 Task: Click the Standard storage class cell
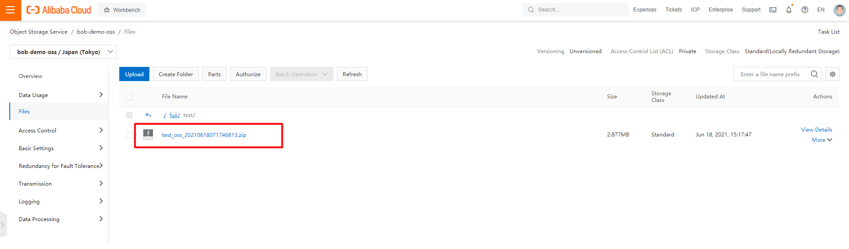click(663, 135)
